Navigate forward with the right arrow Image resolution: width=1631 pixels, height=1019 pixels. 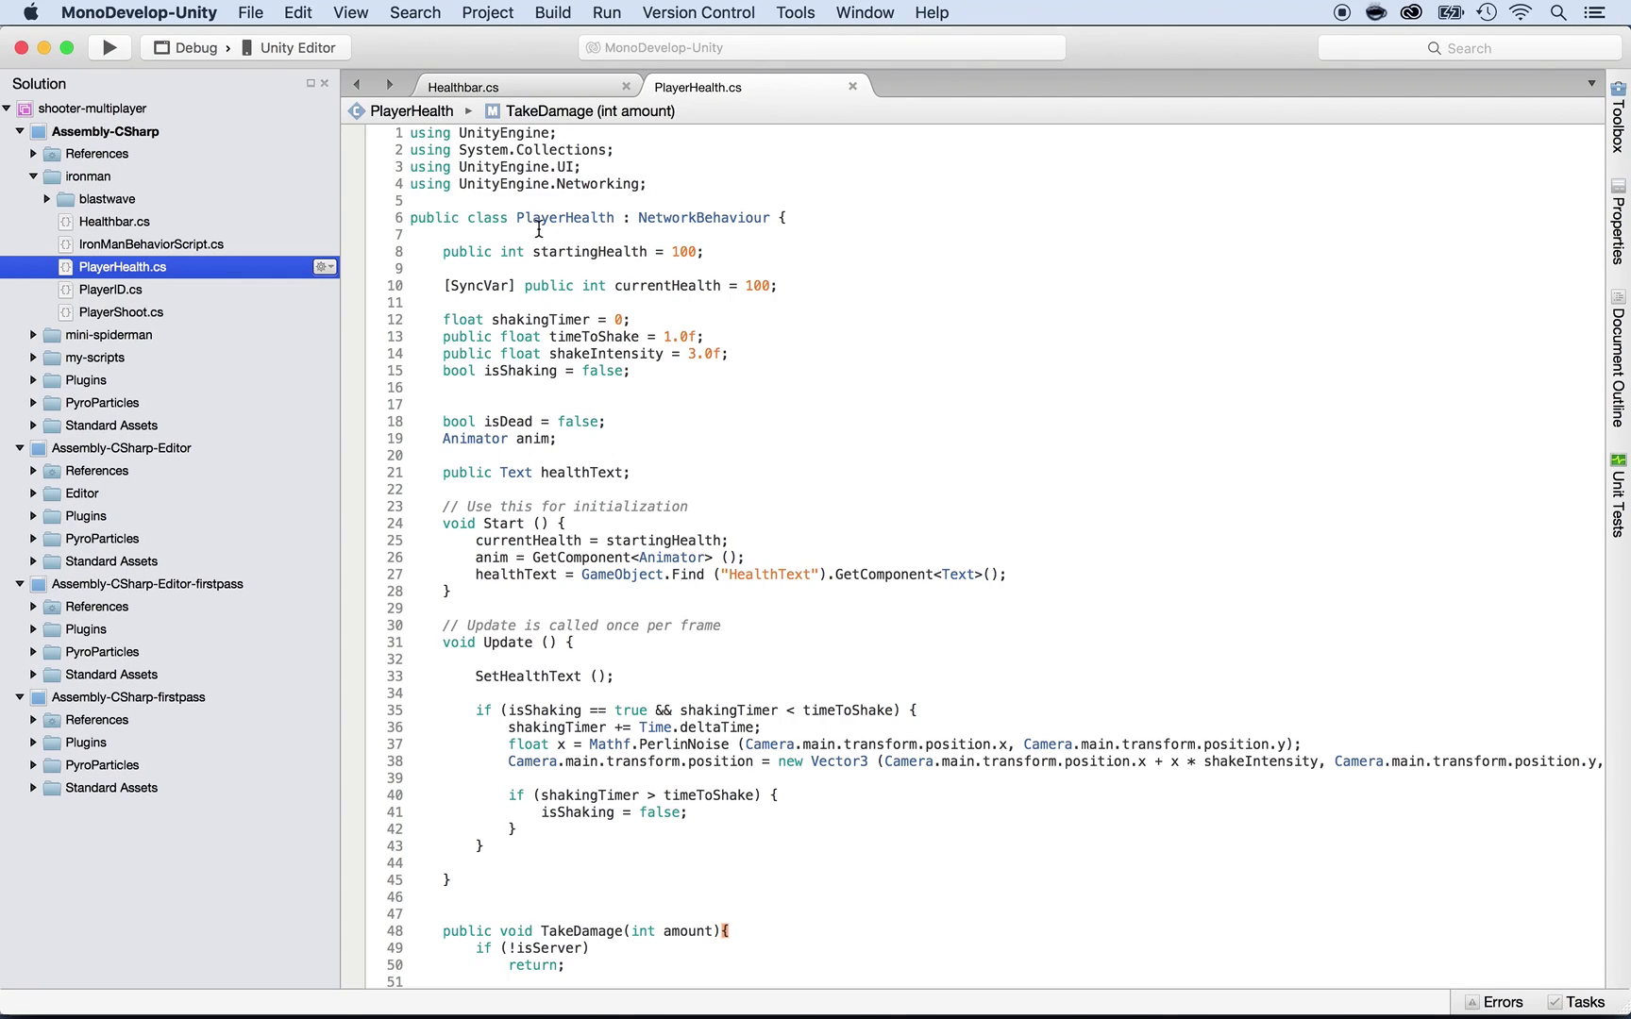[389, 85]
